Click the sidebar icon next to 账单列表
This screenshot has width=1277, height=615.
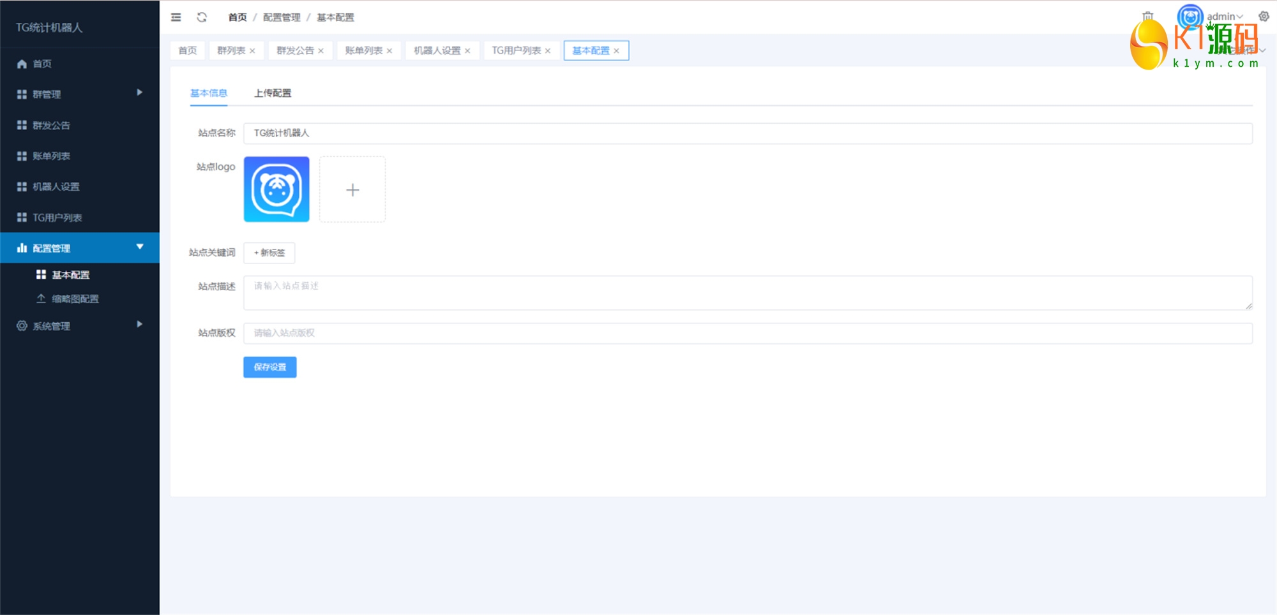pyautogui.click(x=22, y=156)
